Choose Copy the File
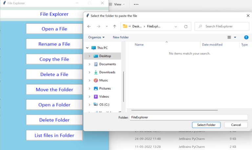The height and width of the screenshot is (150, 252). [x=54, y=59]
